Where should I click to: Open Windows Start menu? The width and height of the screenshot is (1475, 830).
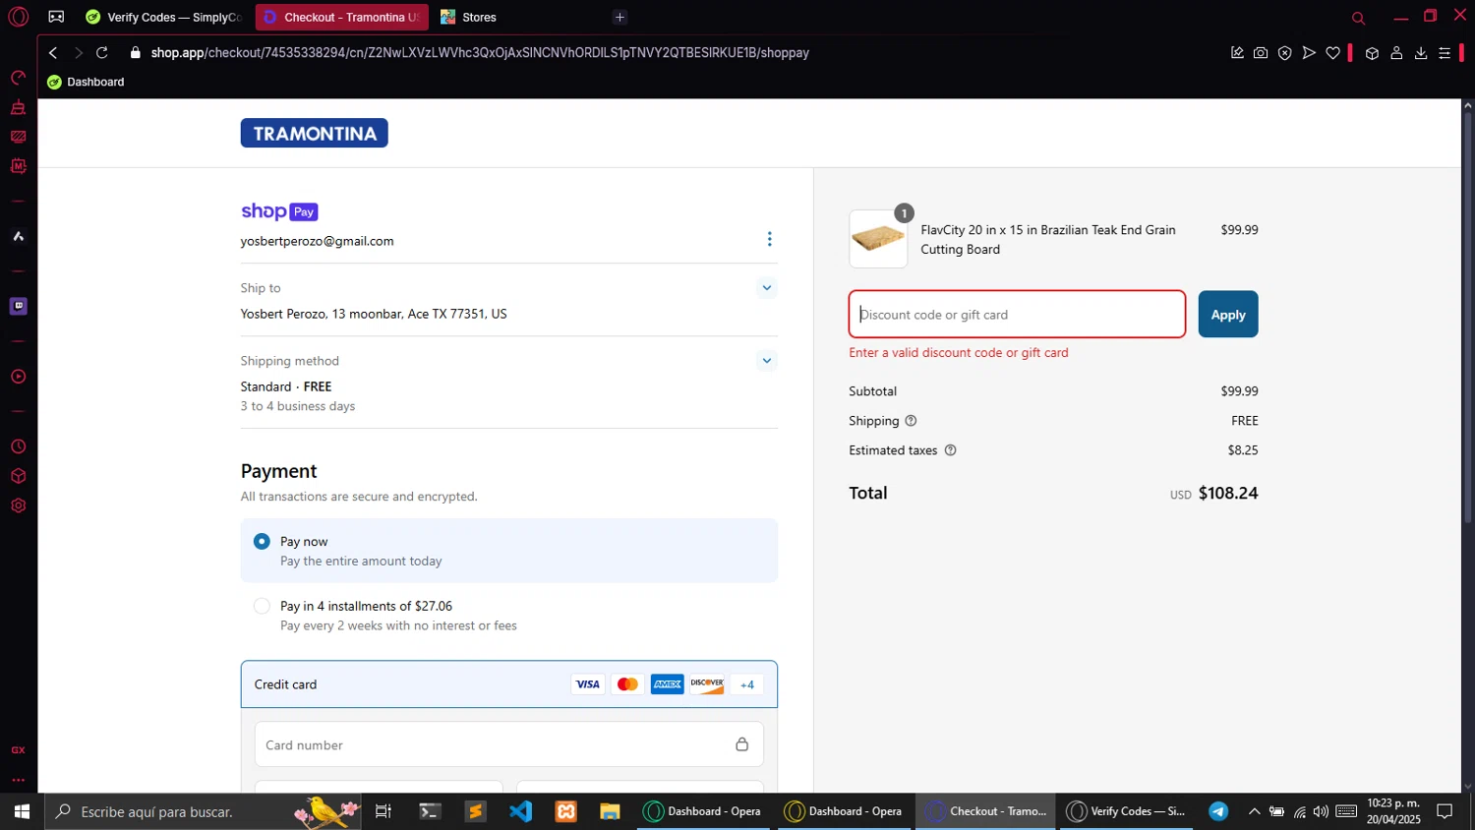[22, 811]
